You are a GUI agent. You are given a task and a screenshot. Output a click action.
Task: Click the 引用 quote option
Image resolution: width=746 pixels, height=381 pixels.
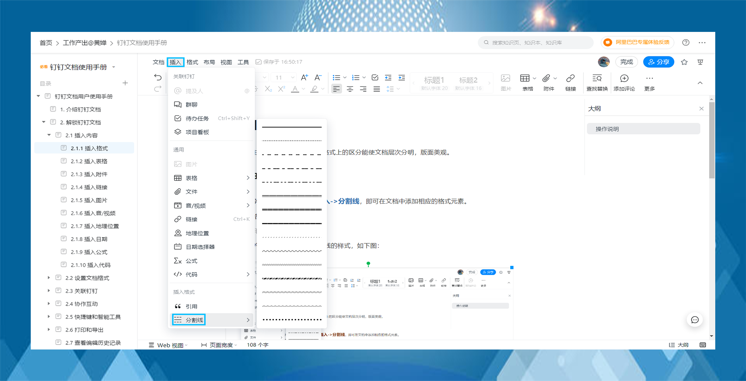click(191, 306)
